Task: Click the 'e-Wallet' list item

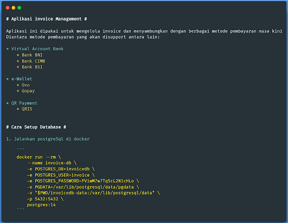Action: 19,79
